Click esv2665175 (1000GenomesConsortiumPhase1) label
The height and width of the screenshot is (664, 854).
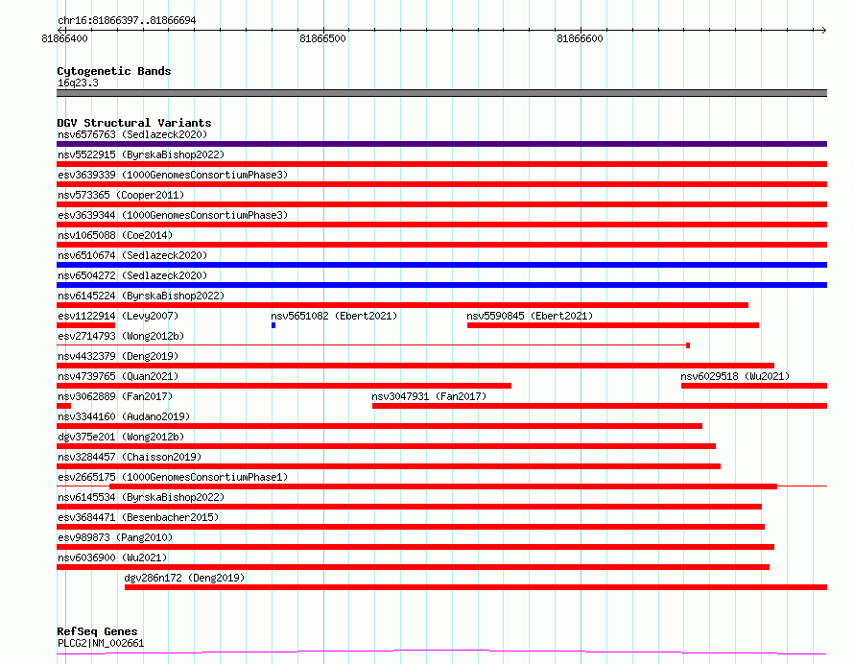pos(173,477)
